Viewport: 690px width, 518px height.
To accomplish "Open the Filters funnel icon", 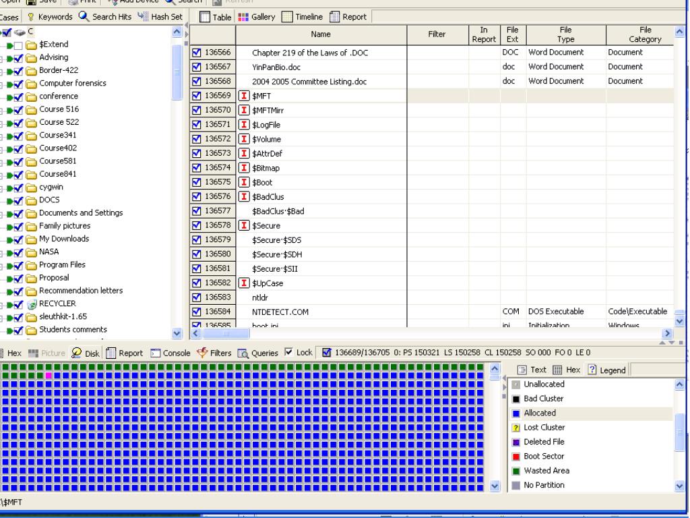I will pyautogui.click(x=202, y=353).
